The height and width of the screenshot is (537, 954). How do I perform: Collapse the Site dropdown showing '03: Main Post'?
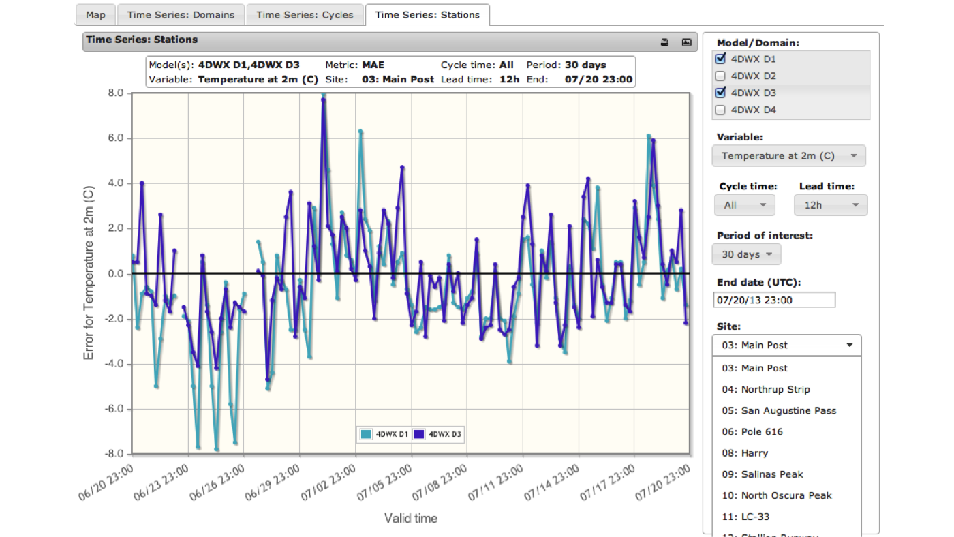click(x=786, y=345)
